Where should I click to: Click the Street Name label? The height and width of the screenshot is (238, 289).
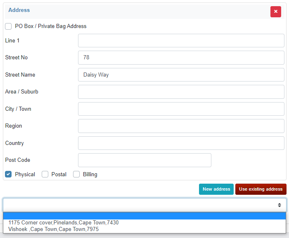click(20, 75)
